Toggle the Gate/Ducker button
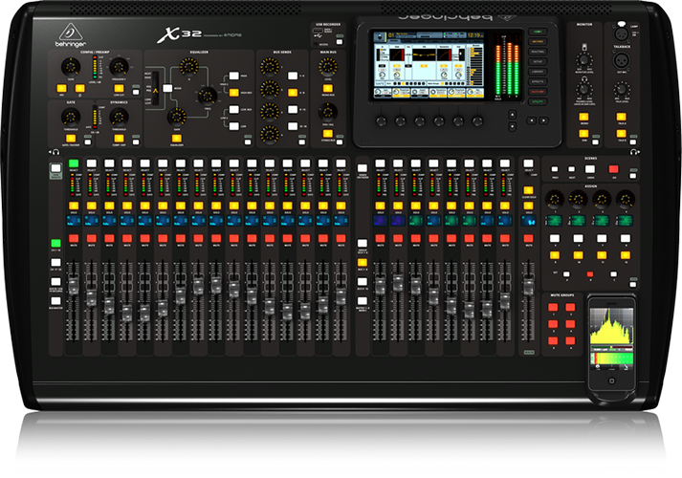Screen dimensions: 682x478 coord(71,139)
